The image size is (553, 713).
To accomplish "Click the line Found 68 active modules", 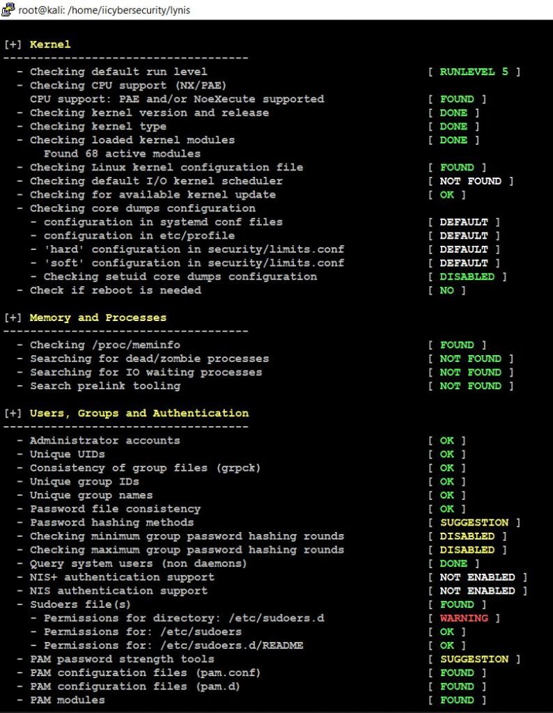I will click(x=122, y=154).
